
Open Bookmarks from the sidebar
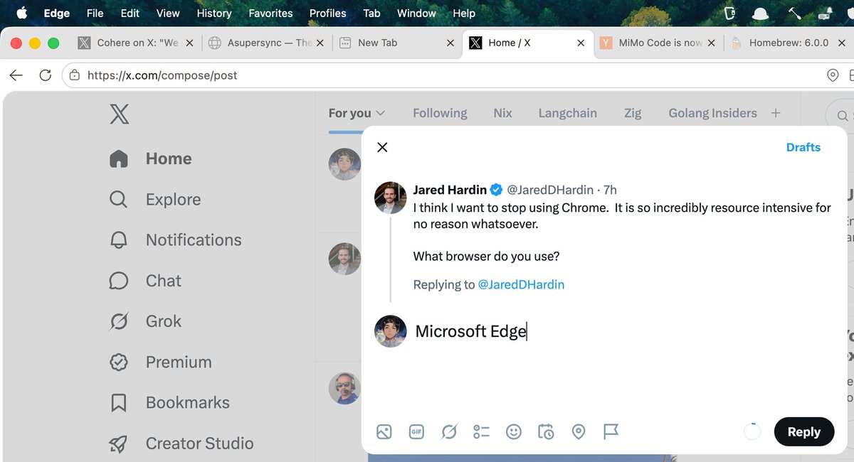169,402
